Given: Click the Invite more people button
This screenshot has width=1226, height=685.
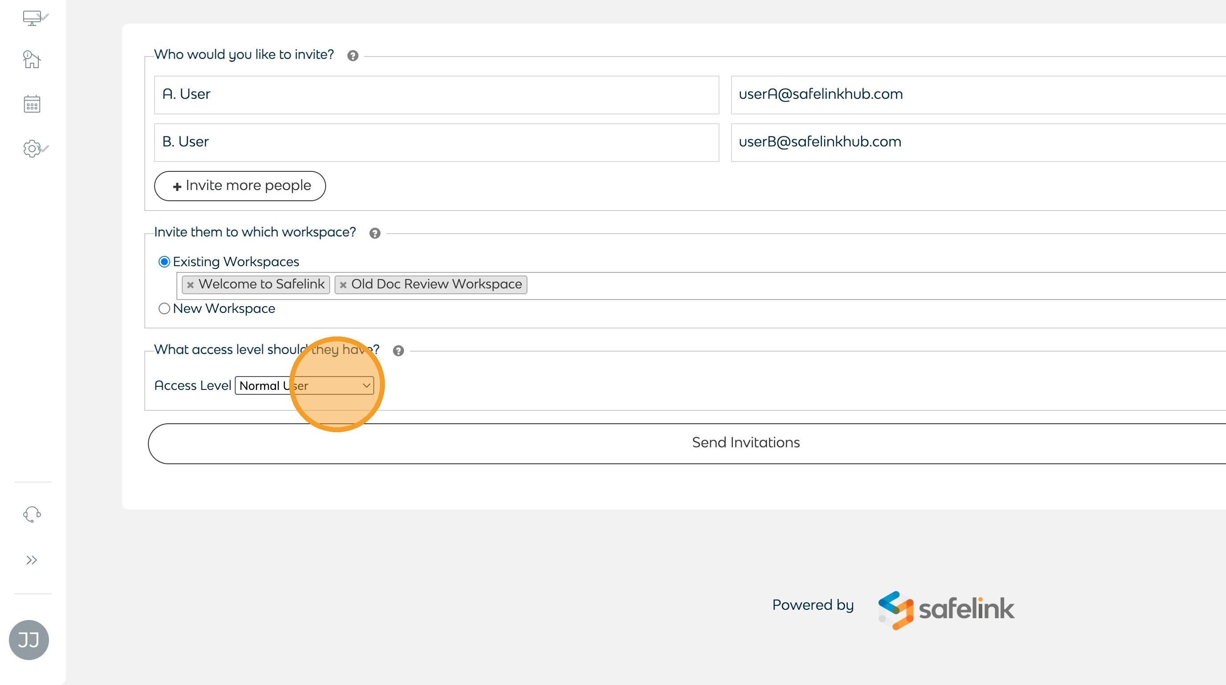Looking at the screenshot, I should coord(240,186).
